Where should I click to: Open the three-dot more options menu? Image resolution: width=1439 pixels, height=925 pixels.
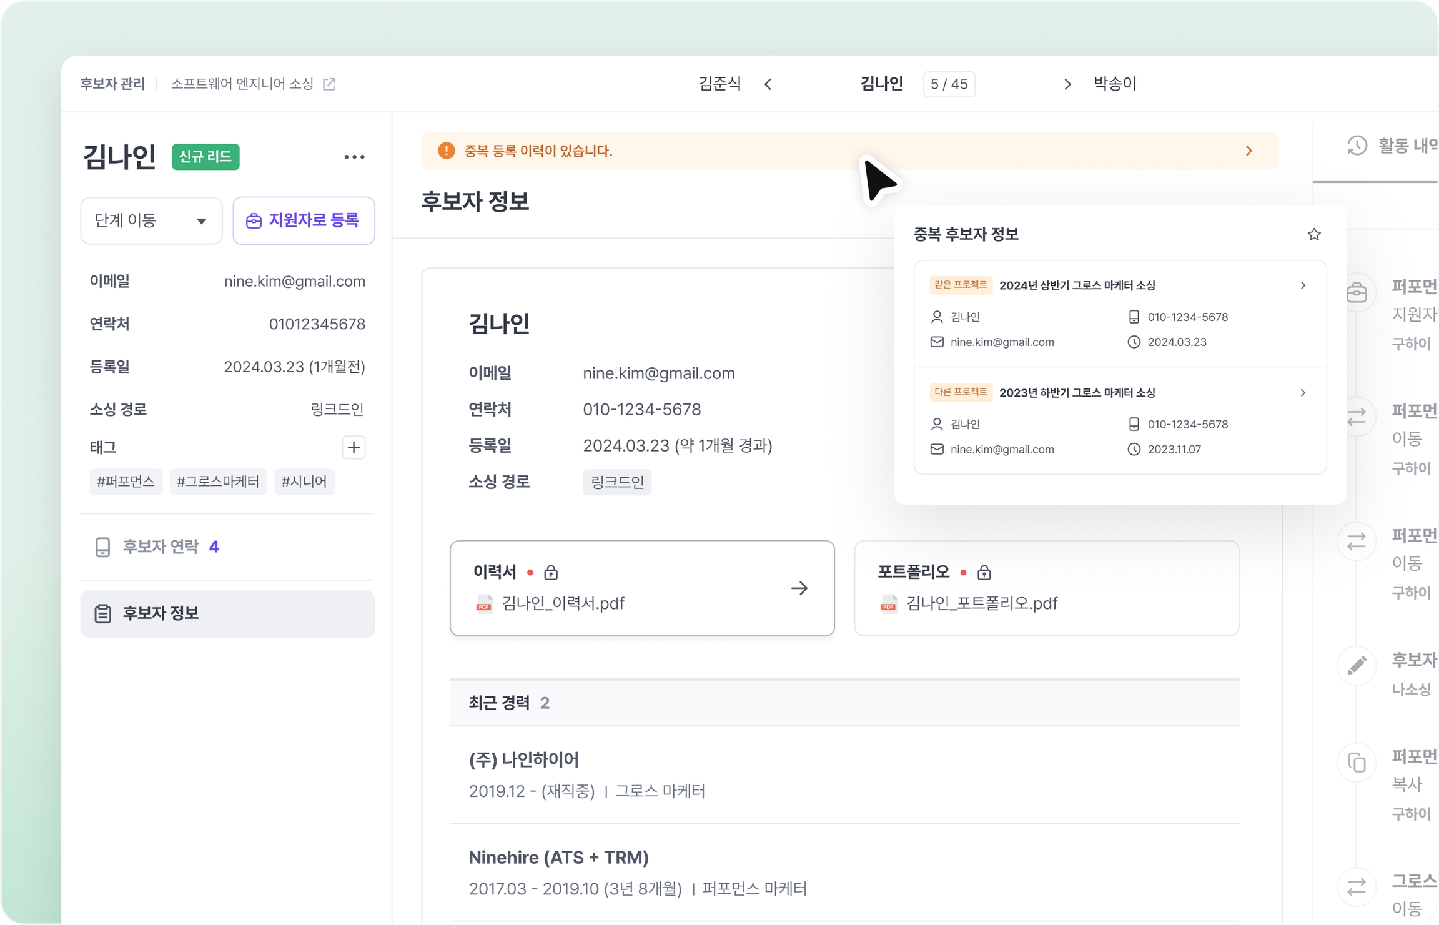(x=354, y=157)
